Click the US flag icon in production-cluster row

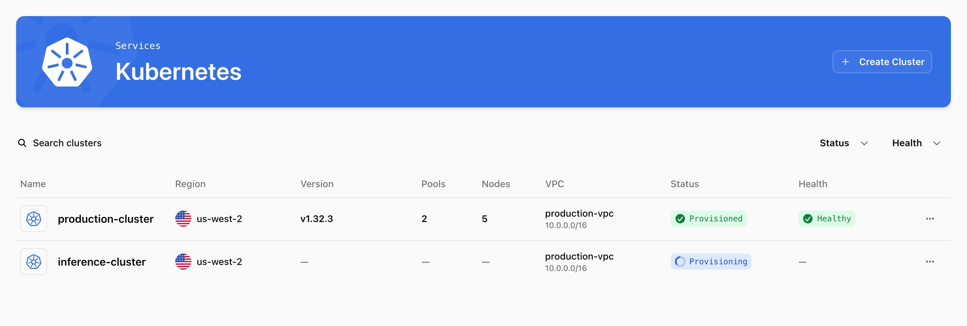183,219
